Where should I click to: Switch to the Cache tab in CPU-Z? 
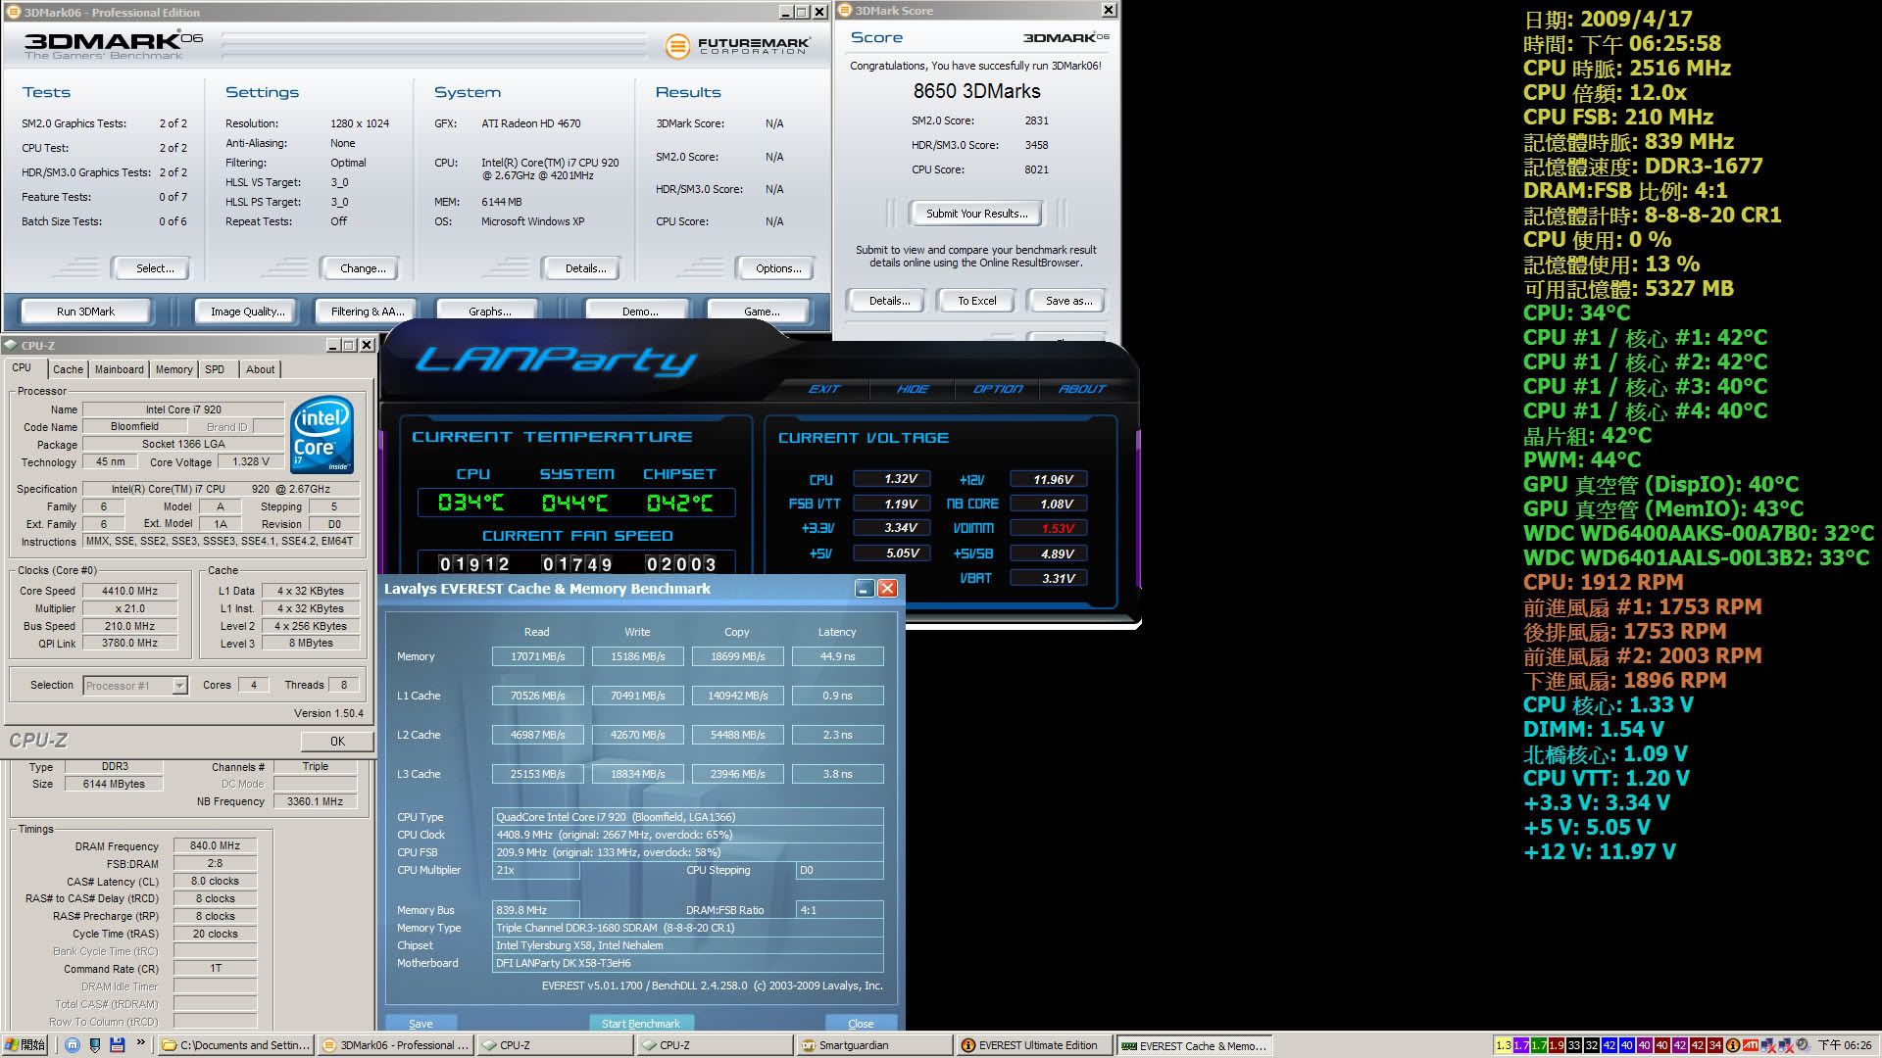click(x=68, y=369)
